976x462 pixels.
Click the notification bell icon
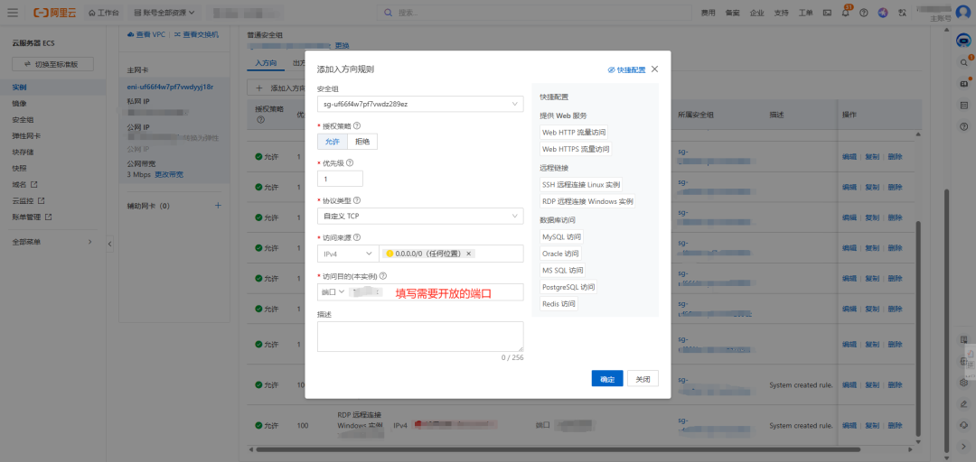point(847,13)
